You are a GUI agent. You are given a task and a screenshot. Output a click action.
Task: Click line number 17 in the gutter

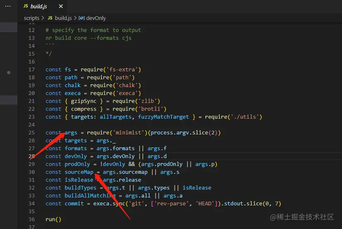[31, 69]
